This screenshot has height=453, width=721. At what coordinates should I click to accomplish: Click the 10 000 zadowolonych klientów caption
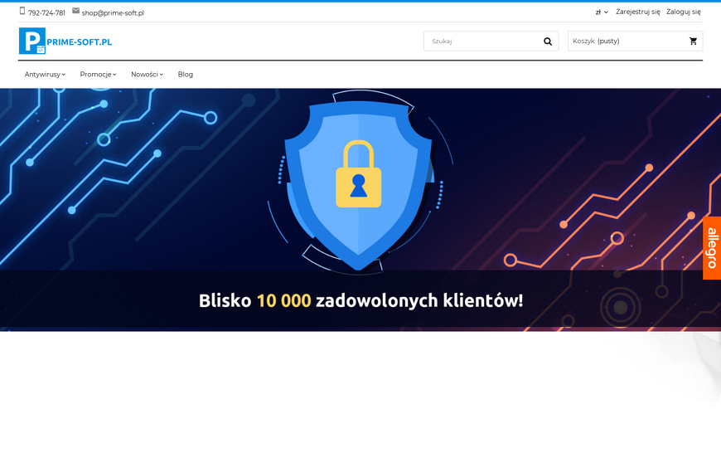click(361, 300)
